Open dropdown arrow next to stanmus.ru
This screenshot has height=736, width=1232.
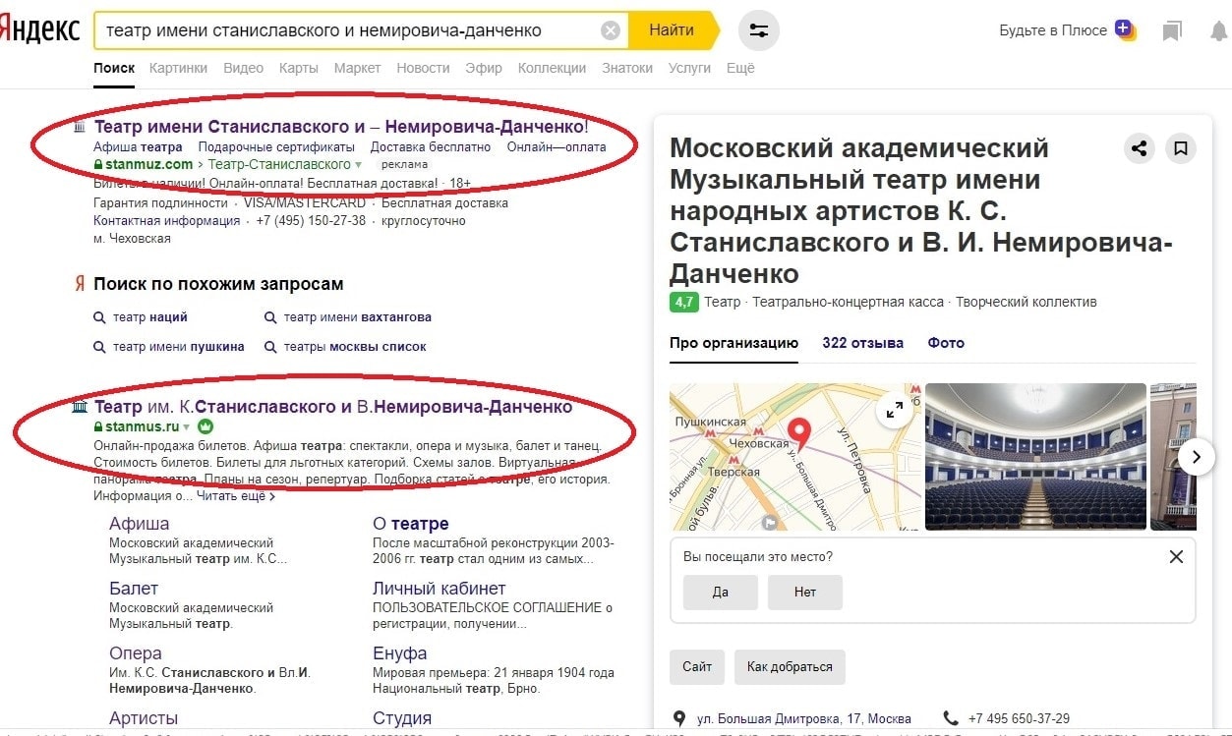(187, 427)
